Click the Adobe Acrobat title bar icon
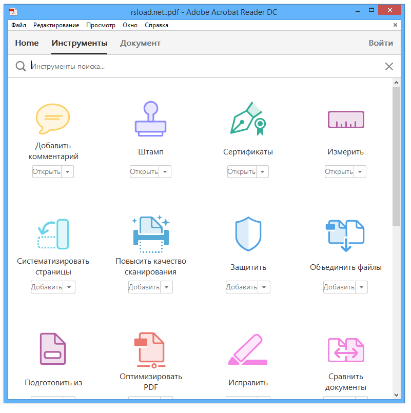The height and width of the screenshot is (413, 411). click(x=13, y=12)
